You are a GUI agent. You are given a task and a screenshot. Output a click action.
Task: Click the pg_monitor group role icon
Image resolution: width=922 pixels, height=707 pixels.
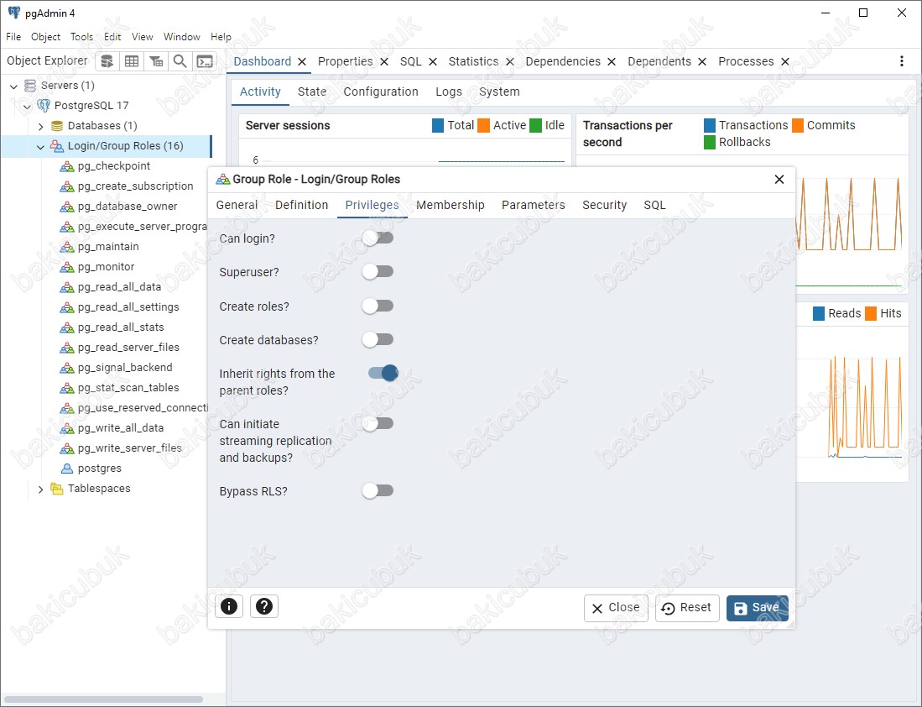click(x=67, y=267)
